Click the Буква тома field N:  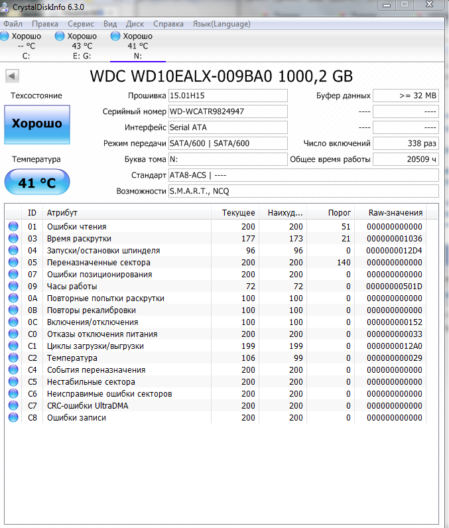[228, 159]
